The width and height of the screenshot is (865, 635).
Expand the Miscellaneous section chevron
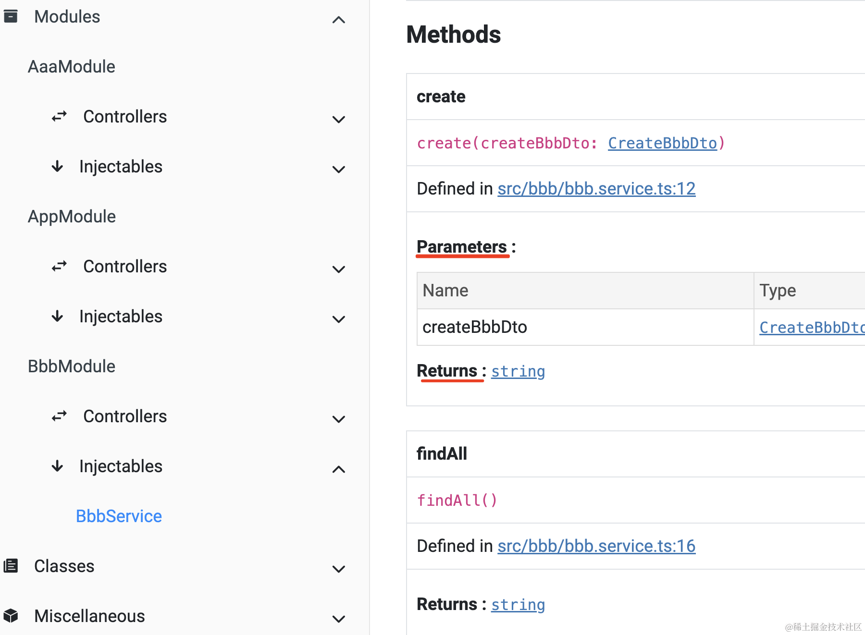(339, 619)
